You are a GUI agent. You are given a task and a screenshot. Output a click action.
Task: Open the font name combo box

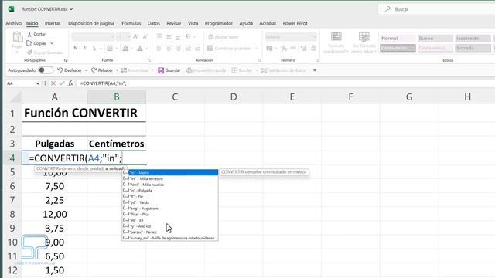tap(93, 37)
